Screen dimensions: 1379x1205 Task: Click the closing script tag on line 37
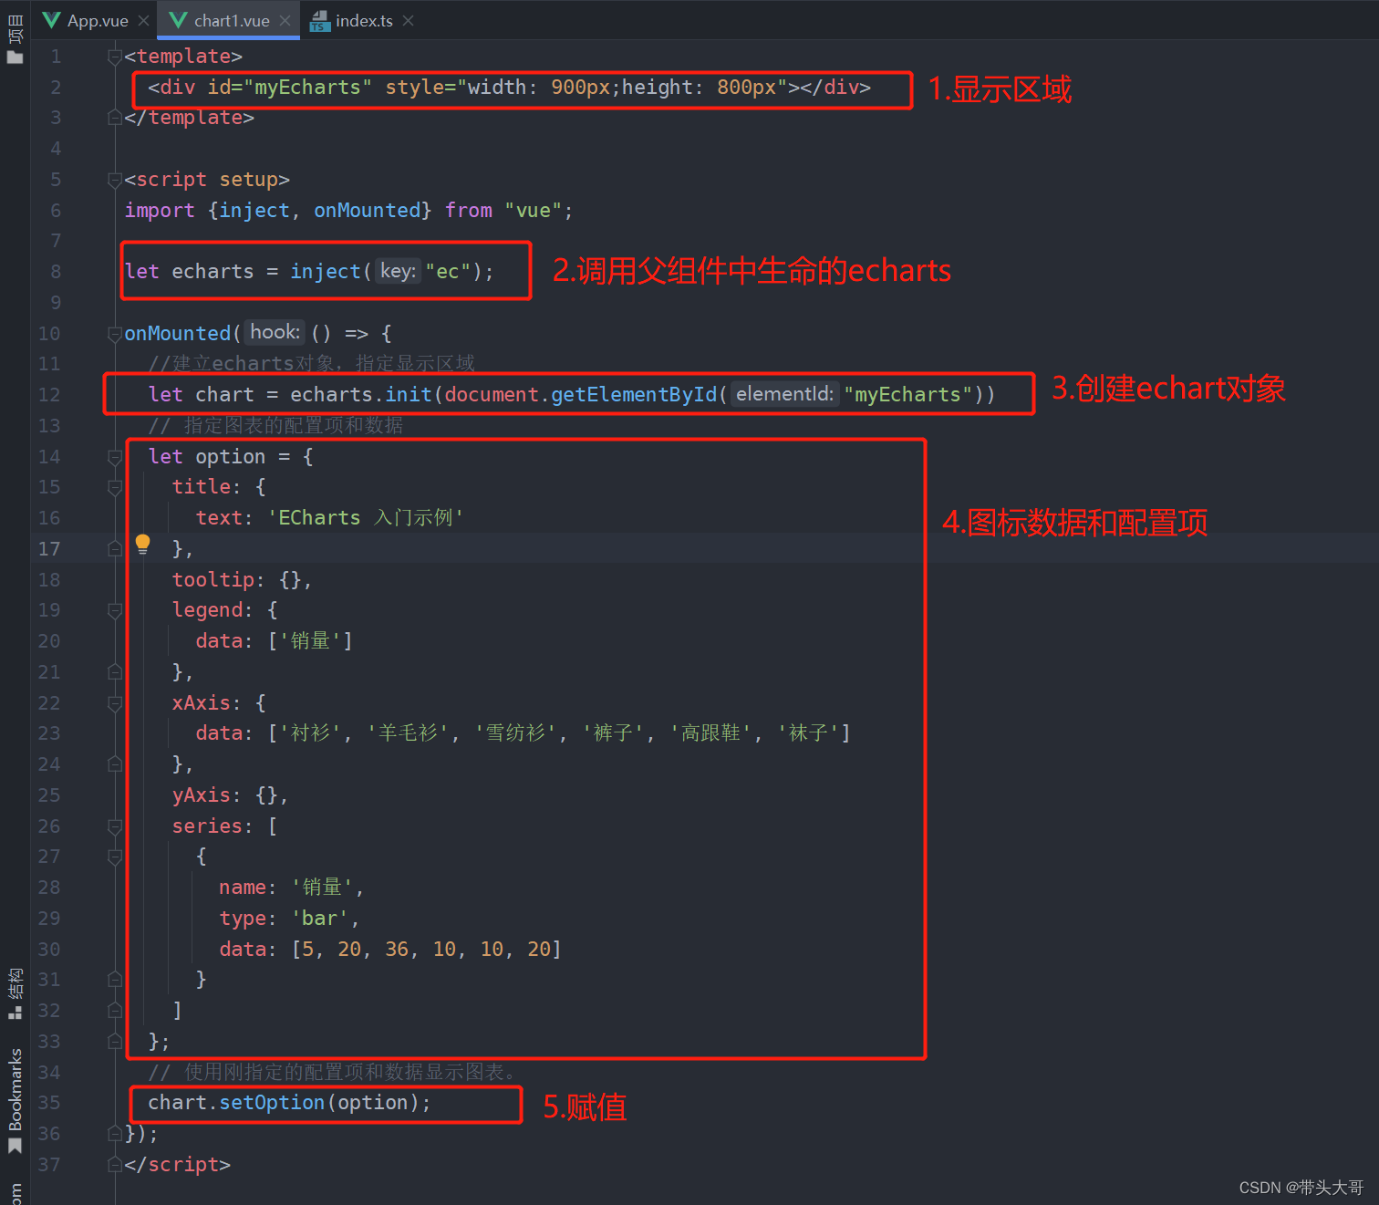pos(178,1165)
